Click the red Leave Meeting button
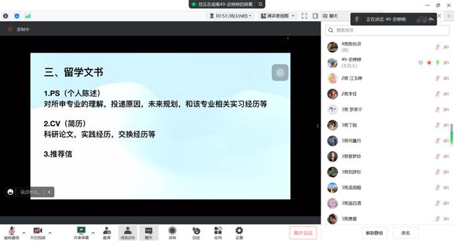This screenshot has height=241, width=454. 303,233
